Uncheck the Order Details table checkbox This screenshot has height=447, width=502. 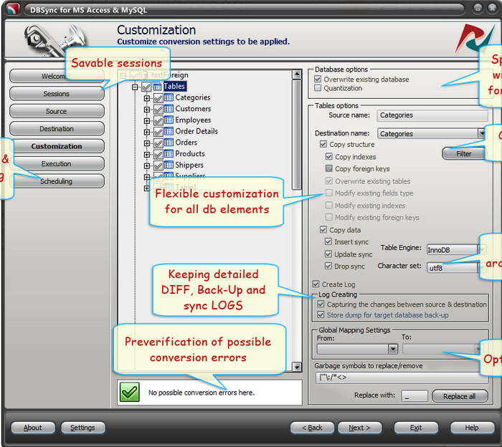[x=158, y=131]
